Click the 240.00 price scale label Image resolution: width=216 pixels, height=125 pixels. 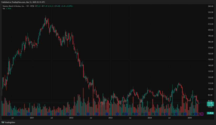click(x=210, y=6)
